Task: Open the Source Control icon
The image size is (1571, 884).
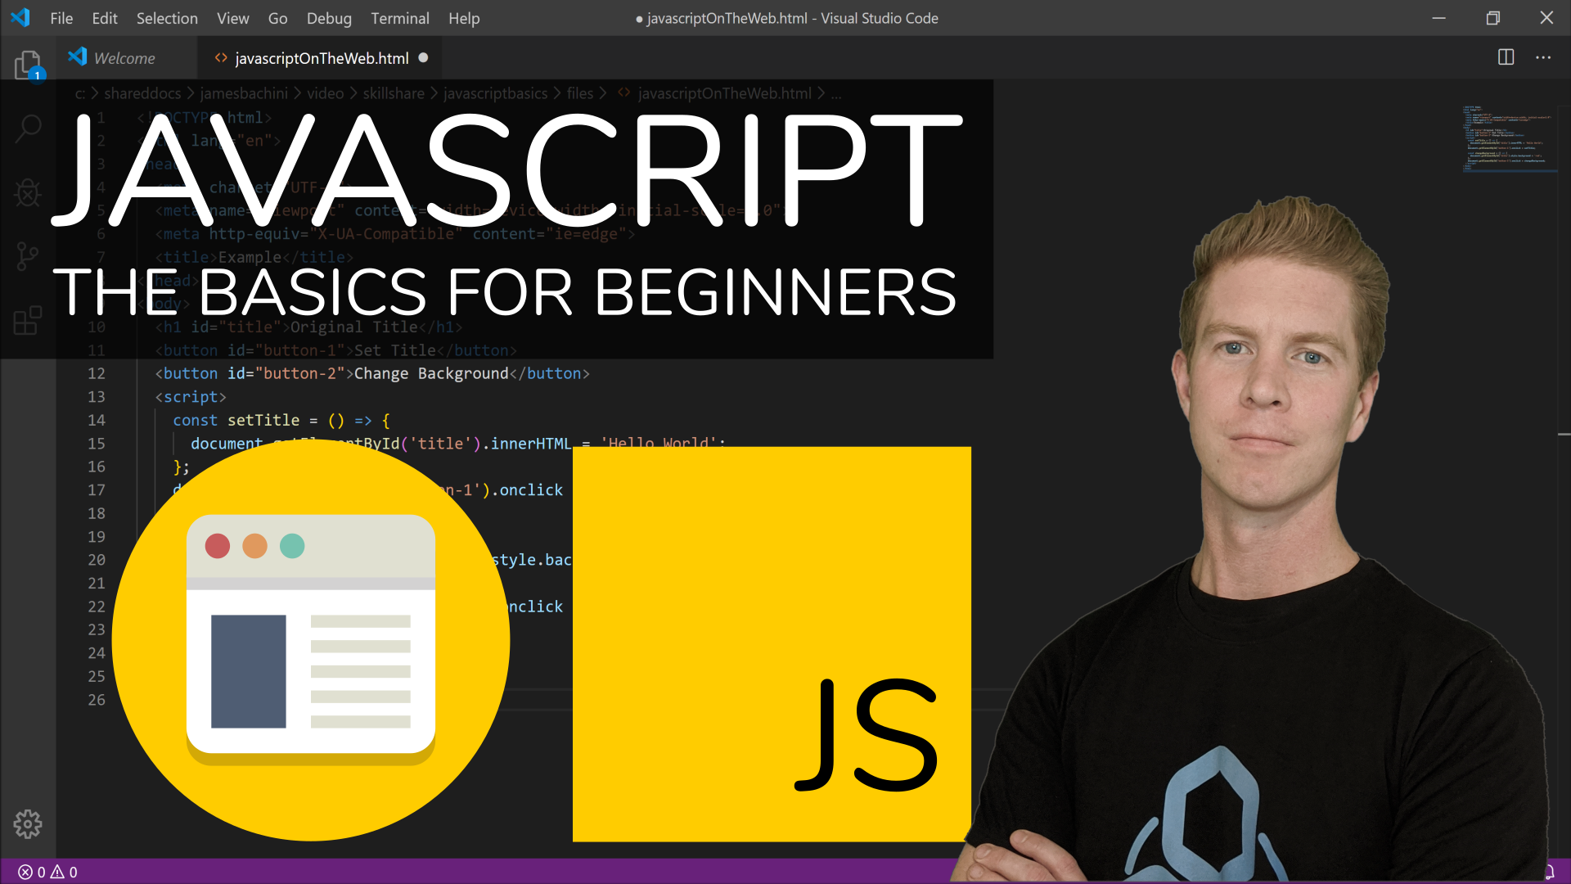Action: pyautogui.click(x=28, y=255)
